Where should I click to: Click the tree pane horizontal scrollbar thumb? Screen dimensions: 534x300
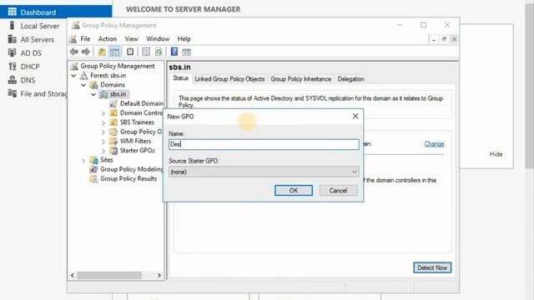pos(109,275)
